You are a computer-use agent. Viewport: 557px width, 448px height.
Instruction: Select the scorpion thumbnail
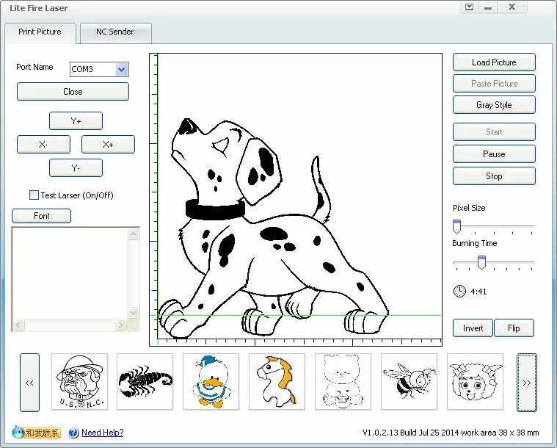[145, 381]
